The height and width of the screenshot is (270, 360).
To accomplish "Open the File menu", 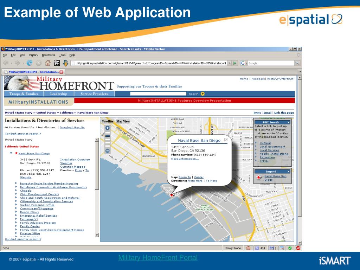I will (5, 55).
